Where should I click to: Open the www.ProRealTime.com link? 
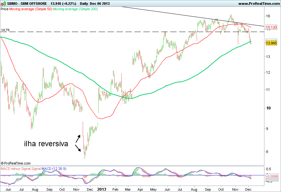259,4
